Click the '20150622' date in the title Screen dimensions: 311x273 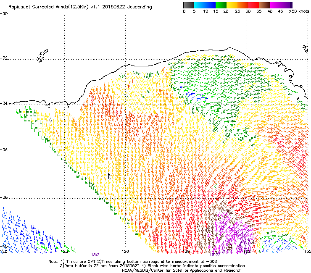click(113, 7)
